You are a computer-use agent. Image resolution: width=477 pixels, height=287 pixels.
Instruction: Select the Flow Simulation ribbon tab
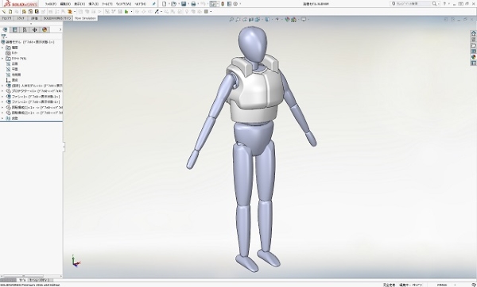click(x=85, y=18)
